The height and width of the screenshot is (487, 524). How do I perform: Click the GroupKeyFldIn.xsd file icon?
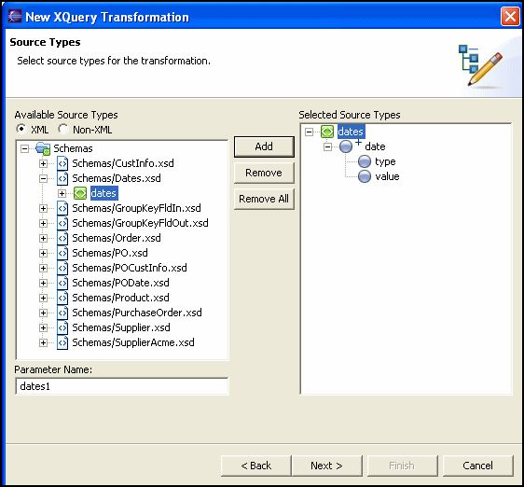(62, 208)
